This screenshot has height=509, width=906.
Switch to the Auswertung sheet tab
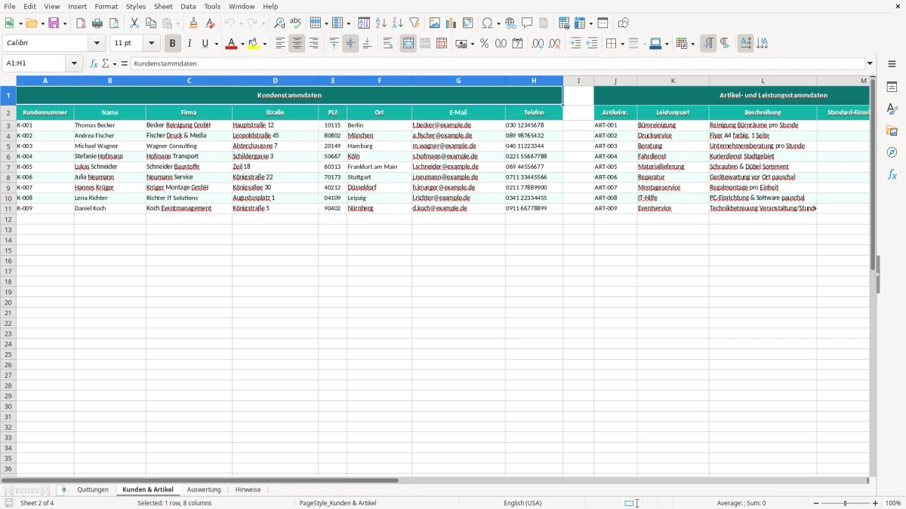pos(204,489)
